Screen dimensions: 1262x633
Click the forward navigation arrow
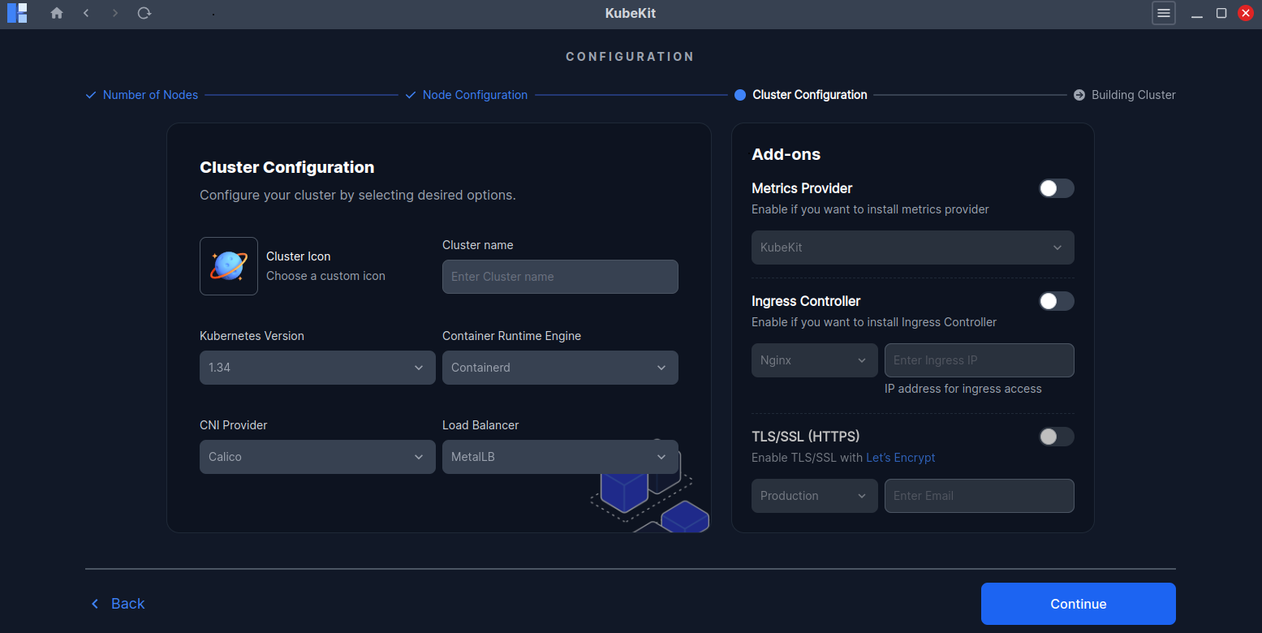click(x=115, y=13)
